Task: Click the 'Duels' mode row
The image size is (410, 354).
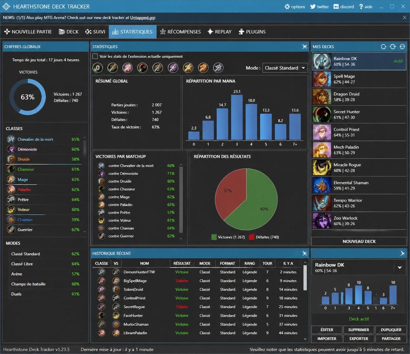Action: 45,294
